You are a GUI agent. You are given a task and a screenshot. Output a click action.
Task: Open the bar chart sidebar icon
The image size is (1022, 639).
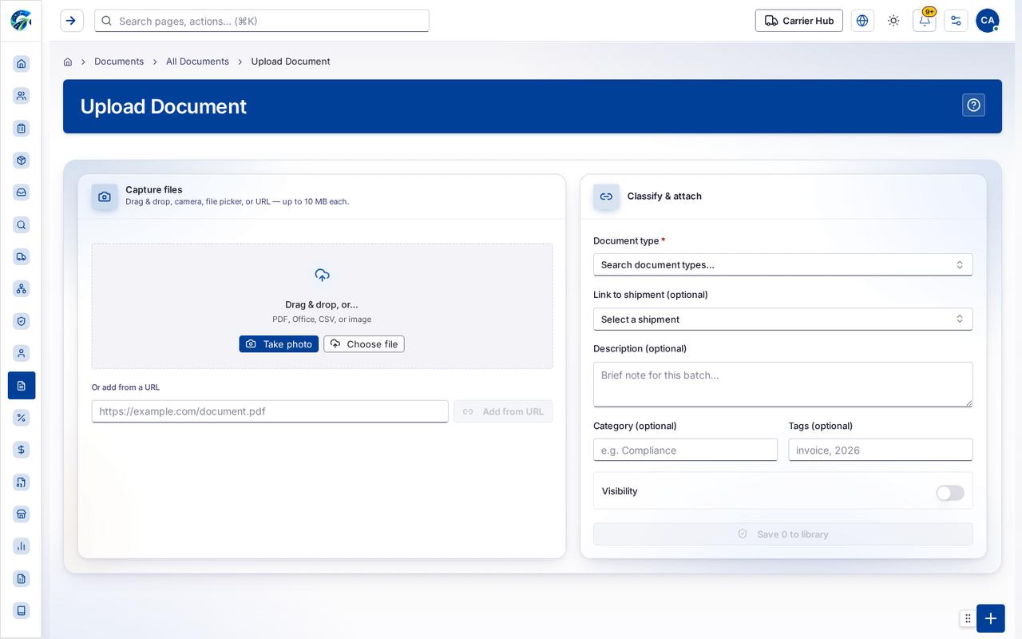point(22,546)
